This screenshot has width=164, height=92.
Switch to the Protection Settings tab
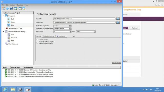pyautogui.click(x=48, y=36)
